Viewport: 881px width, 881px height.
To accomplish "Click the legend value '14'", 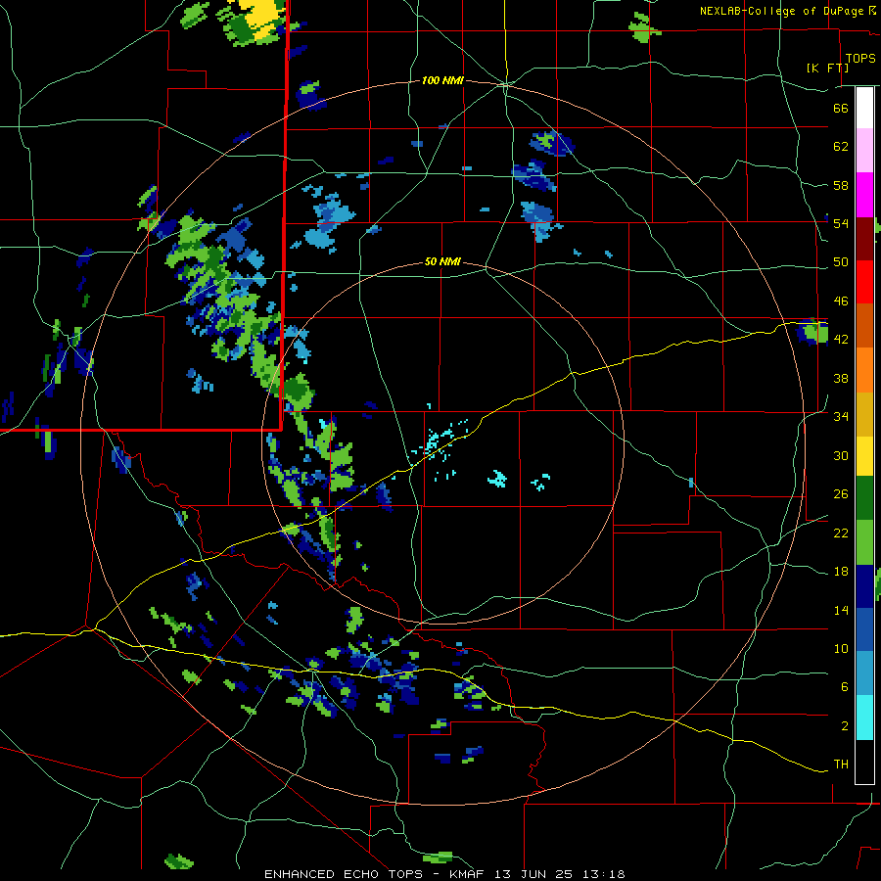I will (x=841, y=610).
